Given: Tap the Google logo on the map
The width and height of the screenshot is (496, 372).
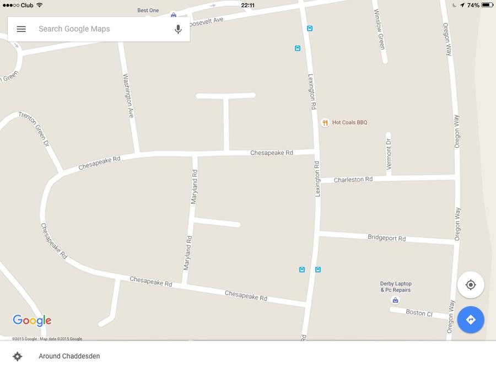Looking at the screenshot, I should pyautogui.click(x=32, y=320).
